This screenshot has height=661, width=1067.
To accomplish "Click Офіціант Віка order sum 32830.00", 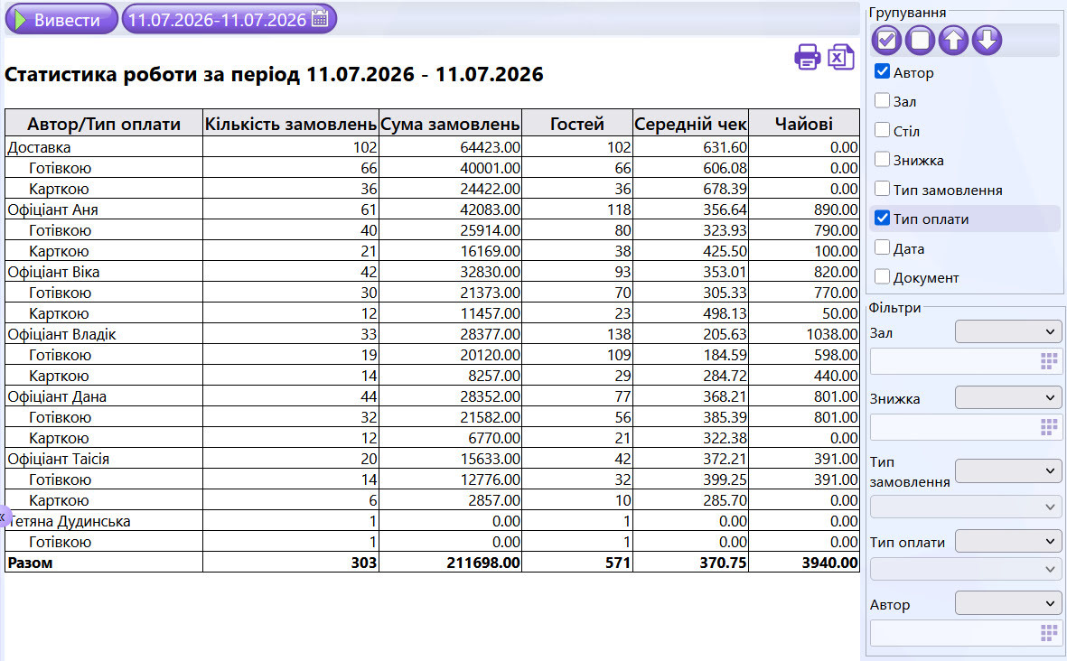I will [490, 272].
